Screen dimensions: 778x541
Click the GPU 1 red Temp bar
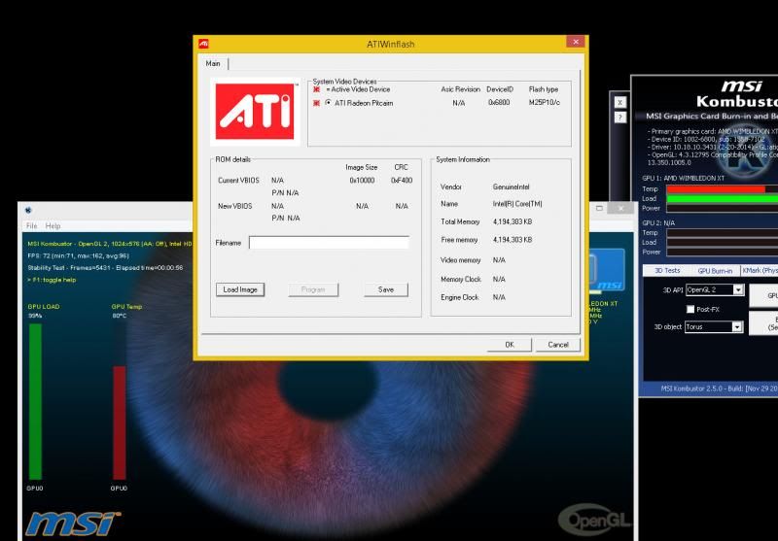tap(716, 189)
